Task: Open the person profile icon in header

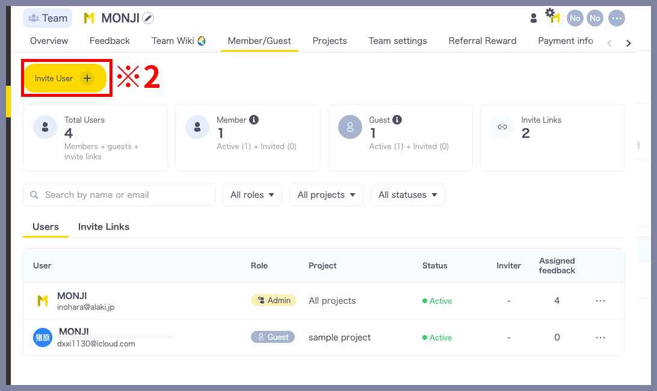Action: [534, 18]
